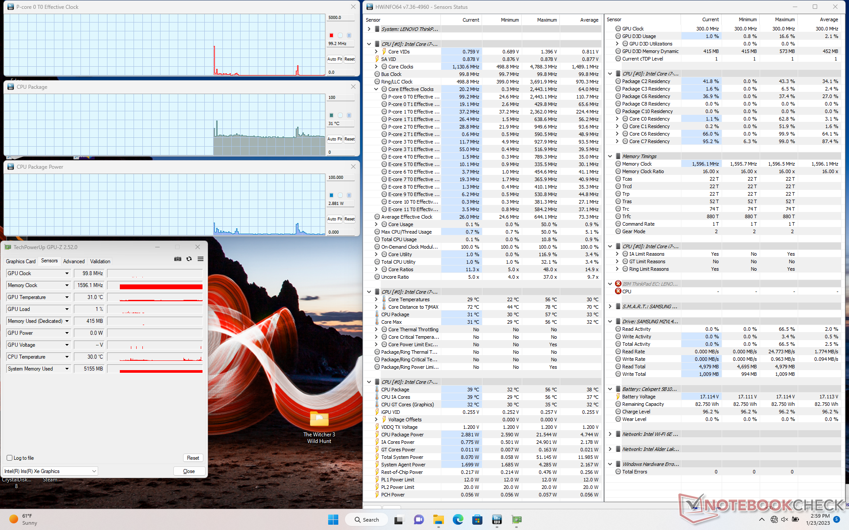Click the GPU-Z refresh sensors icon
The image size is (849, 530).
pos(189,259)
